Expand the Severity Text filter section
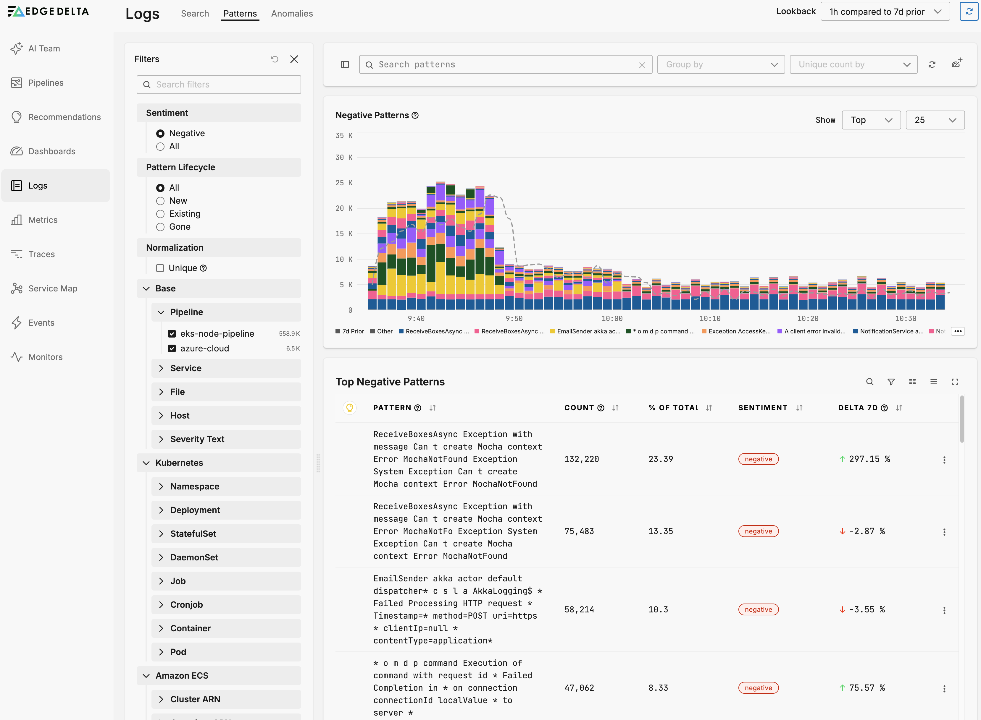This screenshot has height=720, width=981. click(x=197, y=439)
